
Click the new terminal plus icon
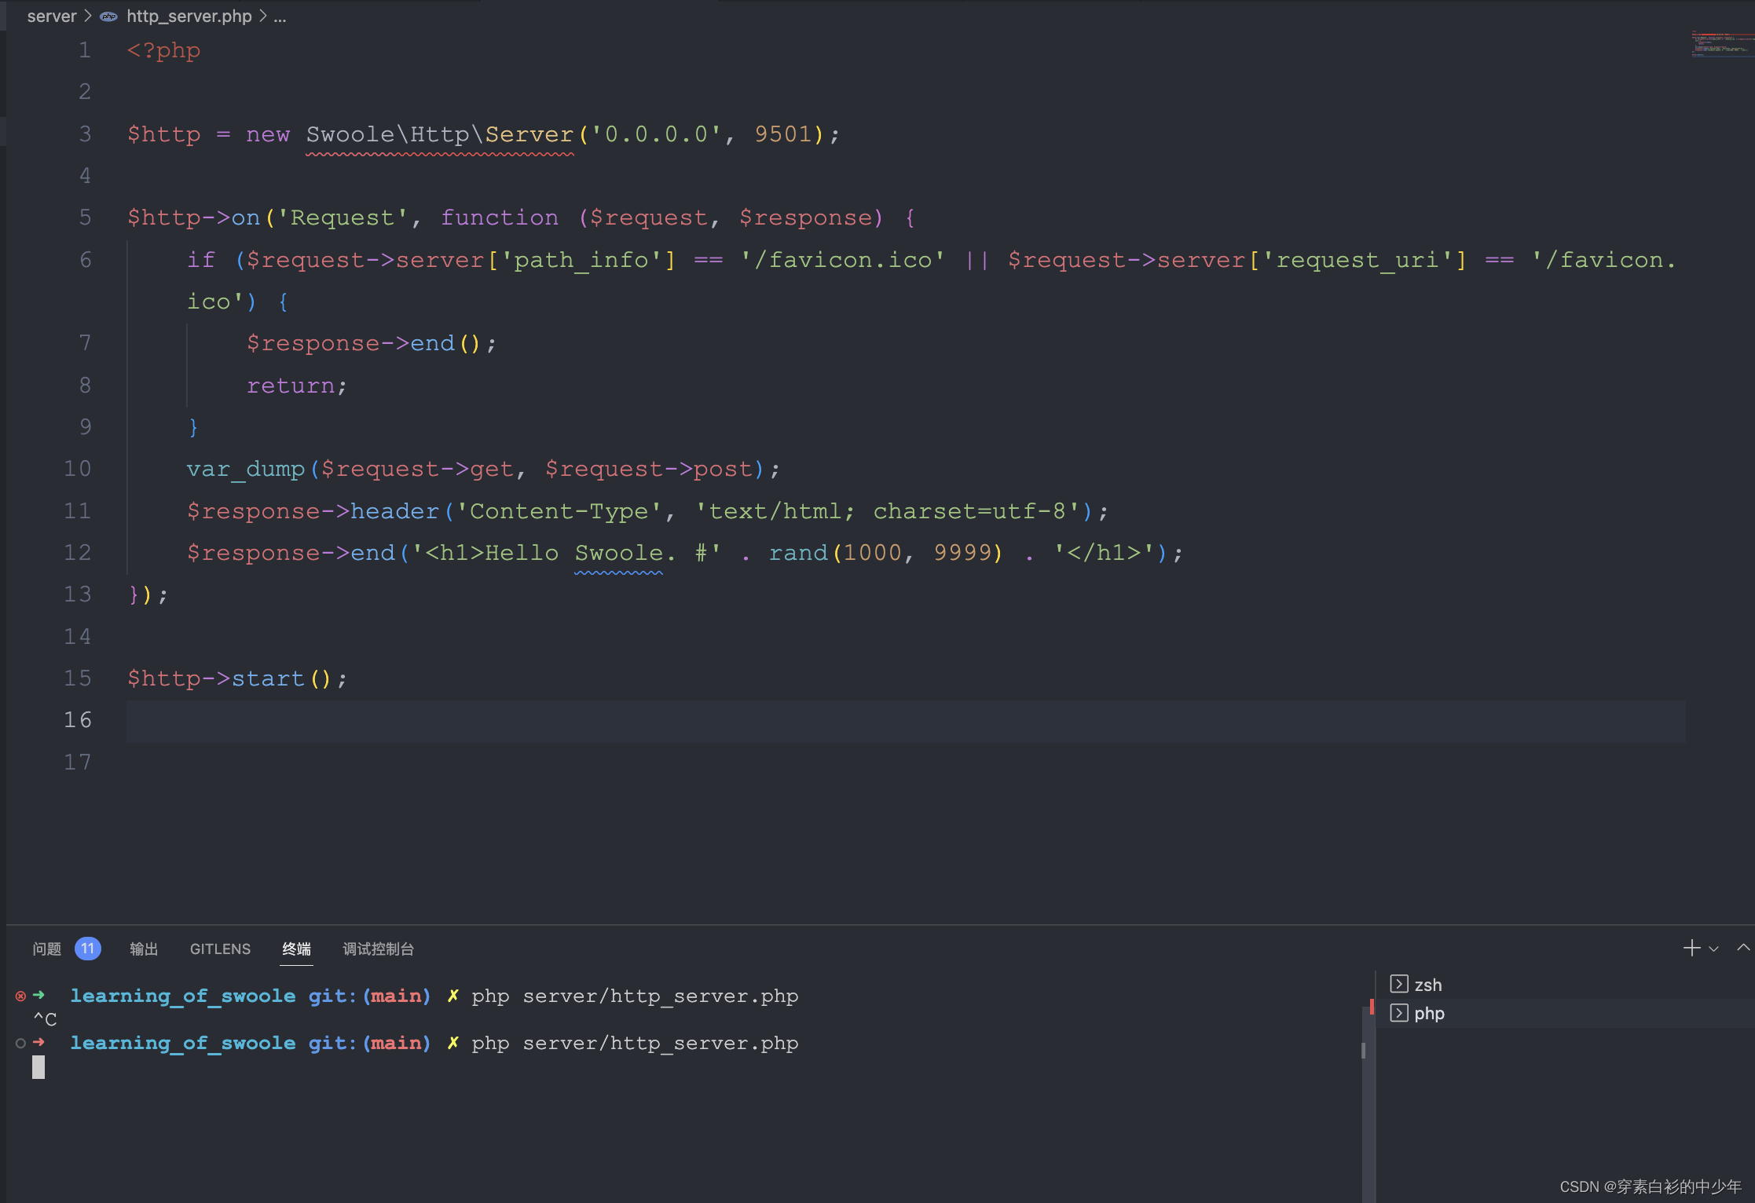pos(1691,948)
